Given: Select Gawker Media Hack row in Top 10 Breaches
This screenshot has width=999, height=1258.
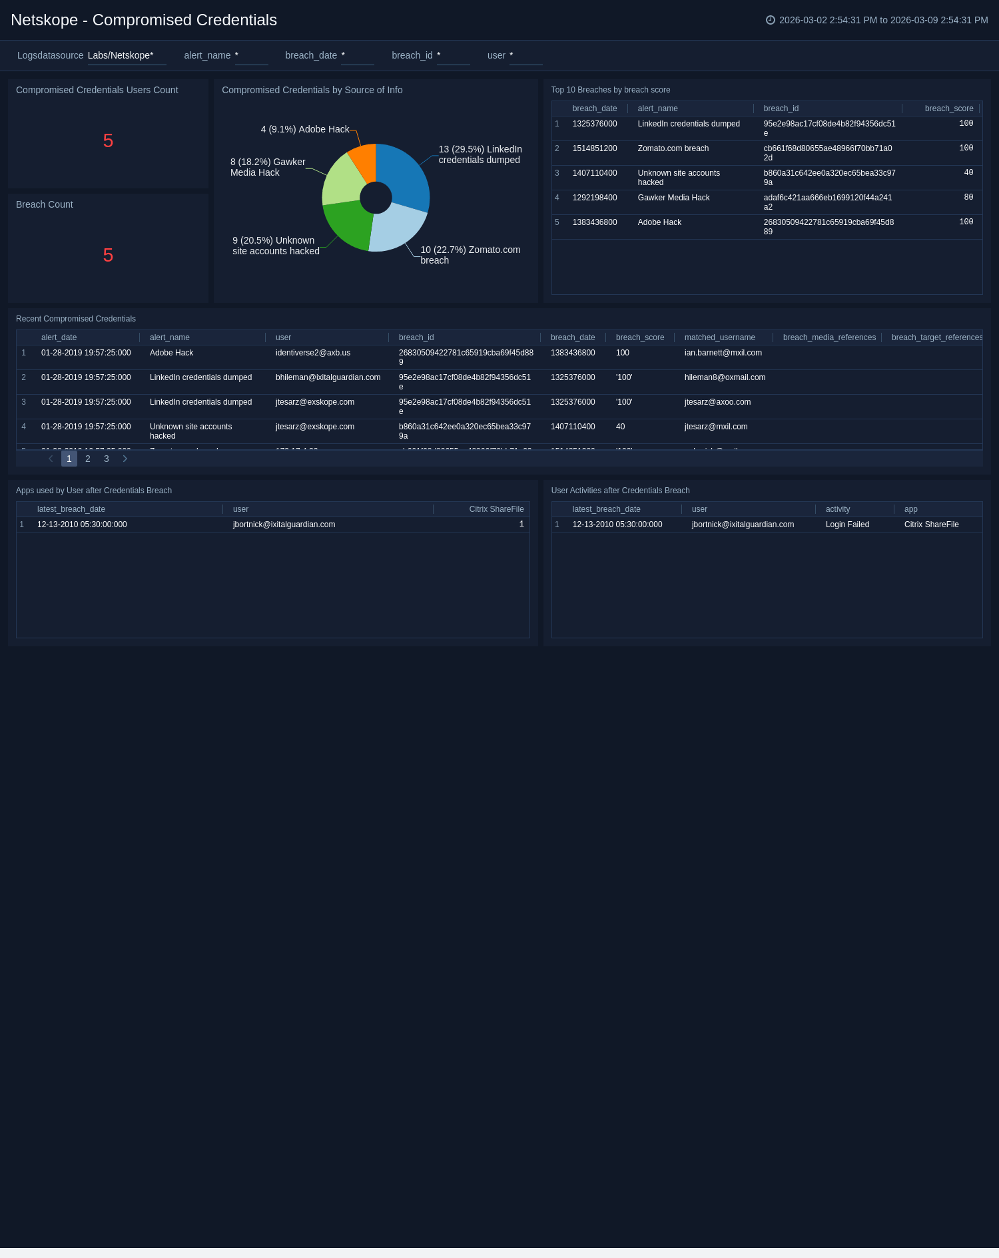Looking at the screenshot, I should 767,202.
